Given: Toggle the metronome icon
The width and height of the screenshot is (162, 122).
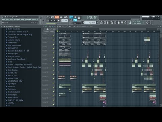Looking at the screenshot, I should click(48, 17).
